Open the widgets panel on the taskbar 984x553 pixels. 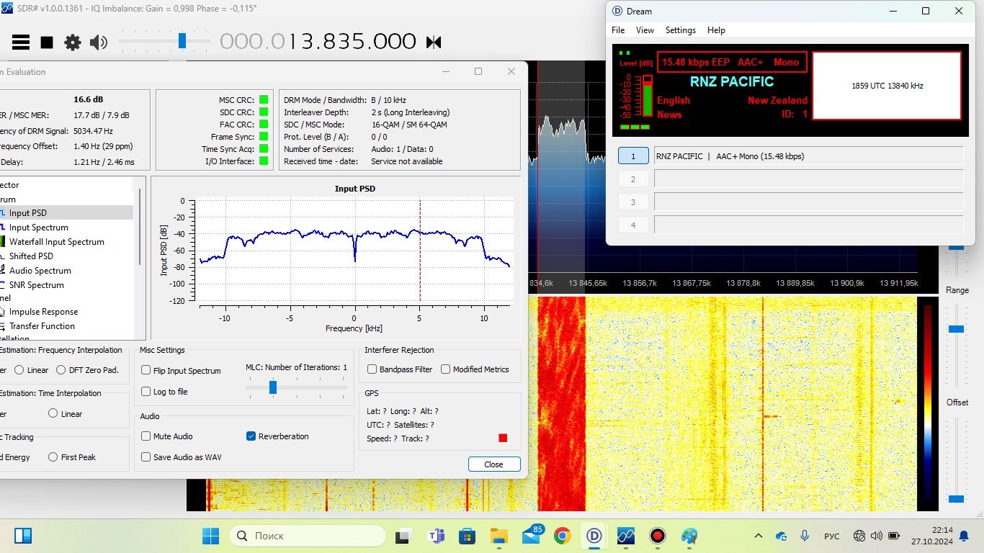pos(23,536)
